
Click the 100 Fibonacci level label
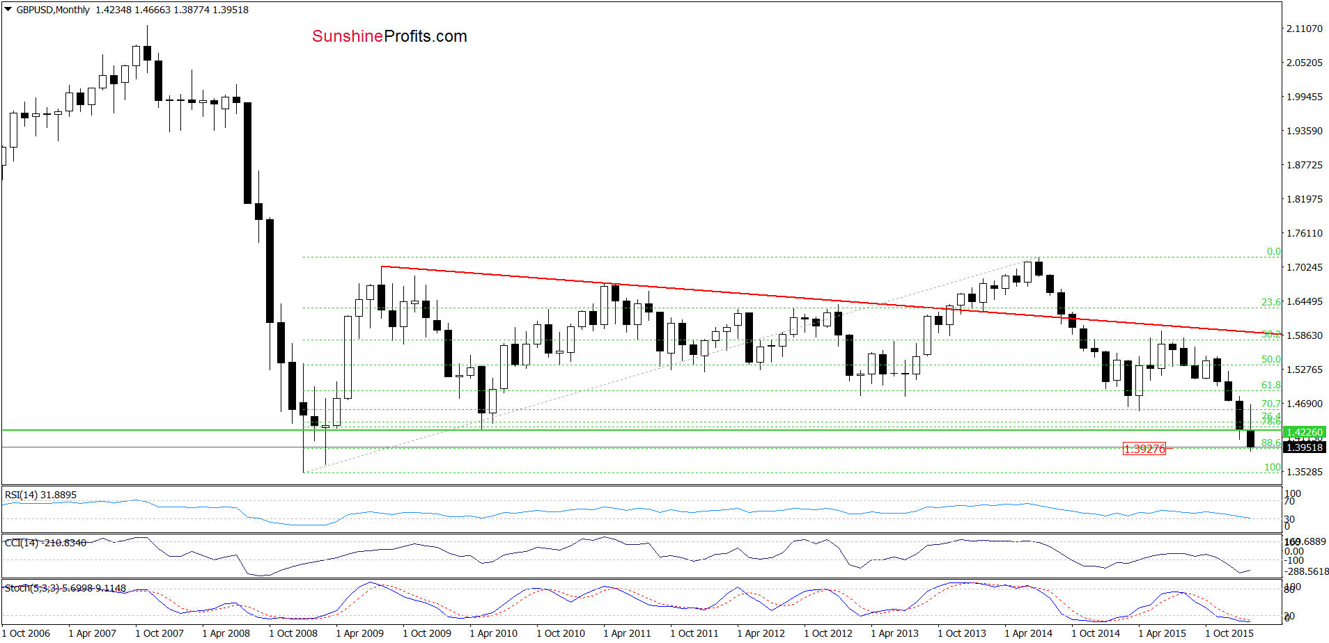(1273, 467)
